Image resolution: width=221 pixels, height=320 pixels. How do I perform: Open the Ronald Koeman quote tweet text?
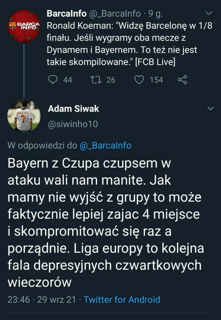[x=130, y=44]
